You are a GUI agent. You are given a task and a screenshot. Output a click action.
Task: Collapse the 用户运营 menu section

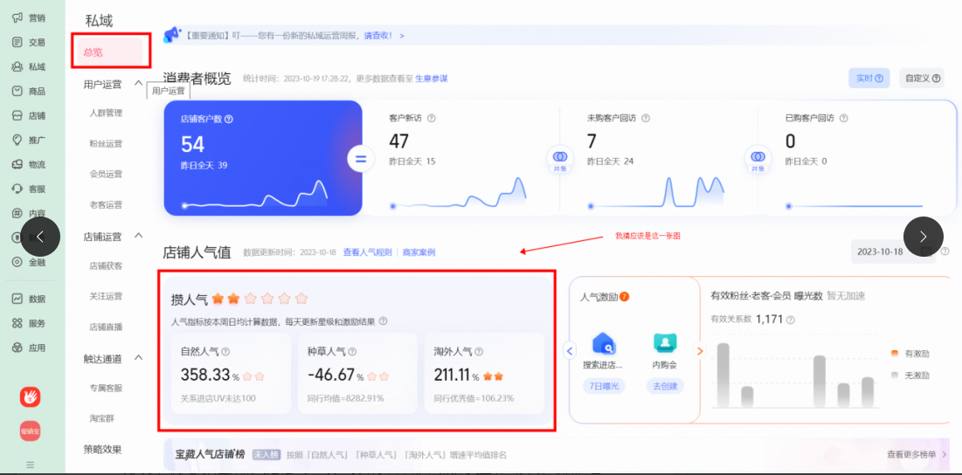point(138,84)
